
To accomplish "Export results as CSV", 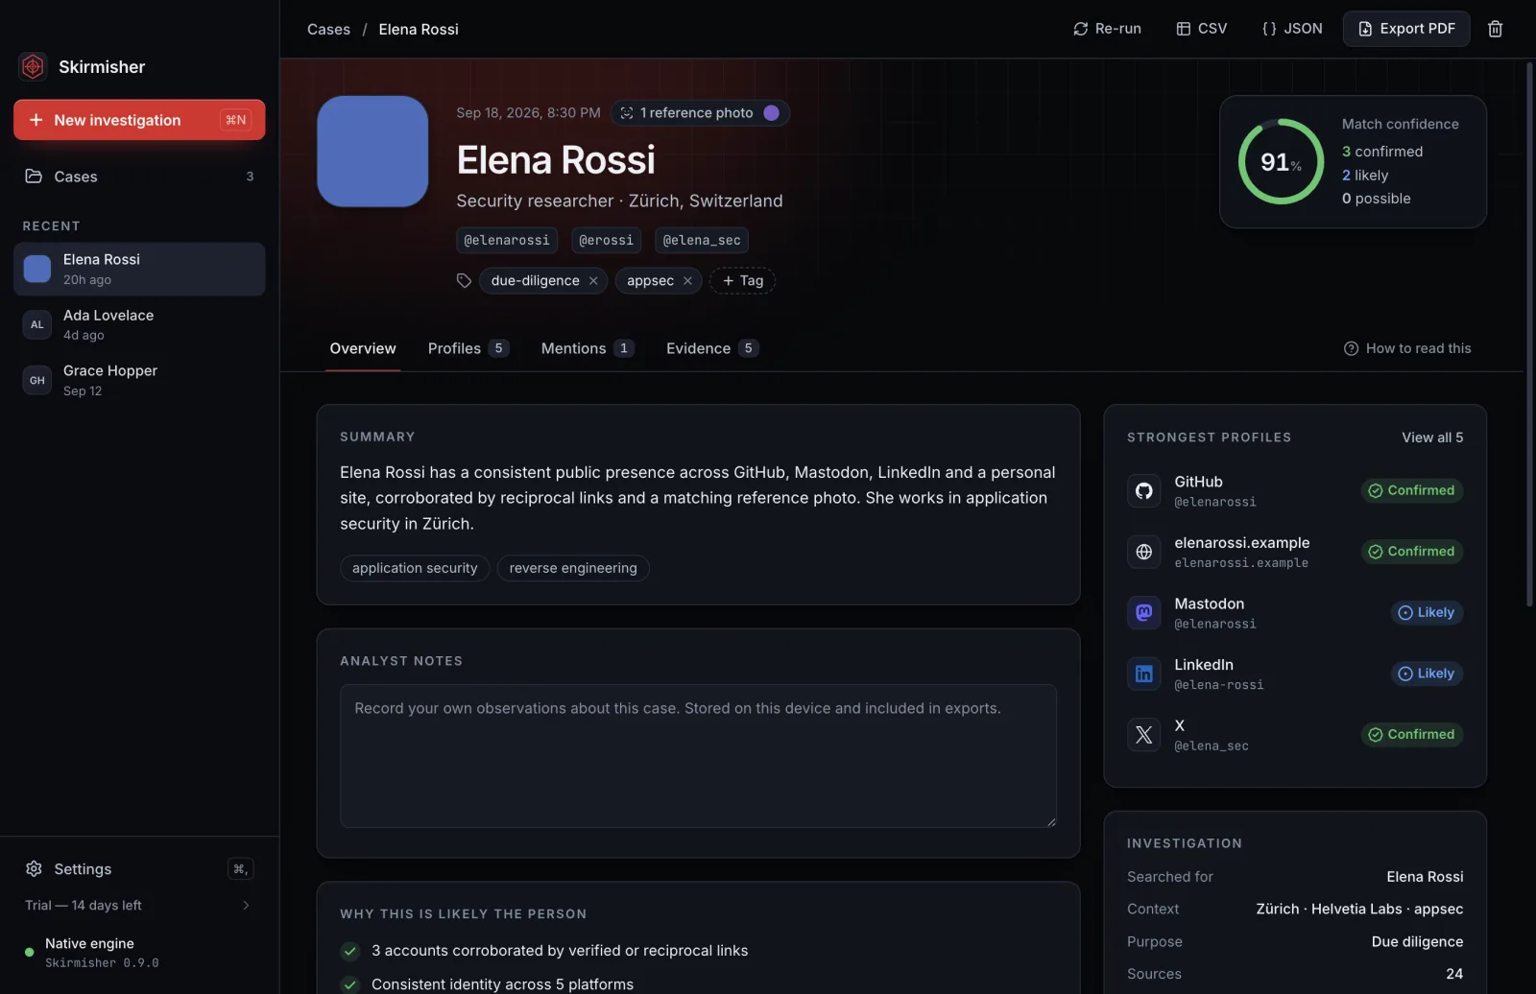I will 1202,29.
